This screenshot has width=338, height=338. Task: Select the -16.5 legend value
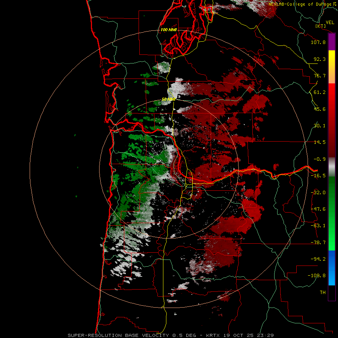pyautogui.click(x=318, y=176)
